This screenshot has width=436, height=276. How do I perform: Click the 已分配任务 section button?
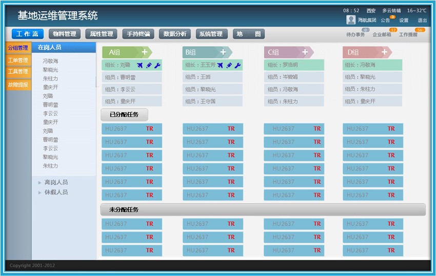124,115
